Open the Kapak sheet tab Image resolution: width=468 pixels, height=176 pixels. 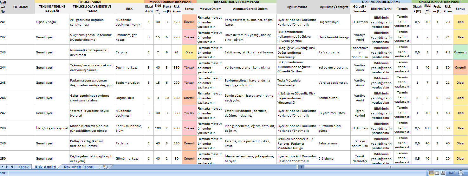[x=23, y=167]
